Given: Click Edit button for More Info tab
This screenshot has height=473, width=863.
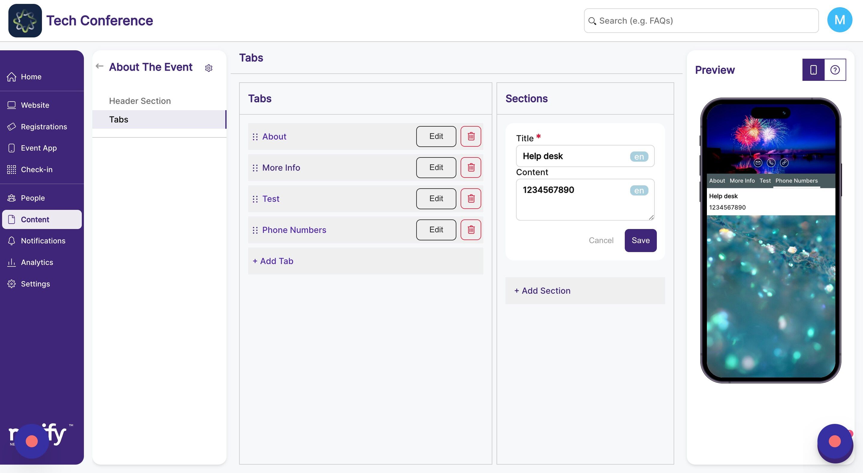Looking at the screenshot, I should click(x=436, y=167).
